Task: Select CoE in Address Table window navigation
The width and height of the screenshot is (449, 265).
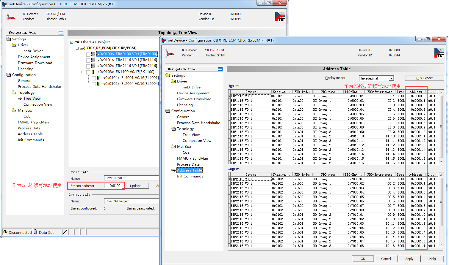Action: (186, 153)
